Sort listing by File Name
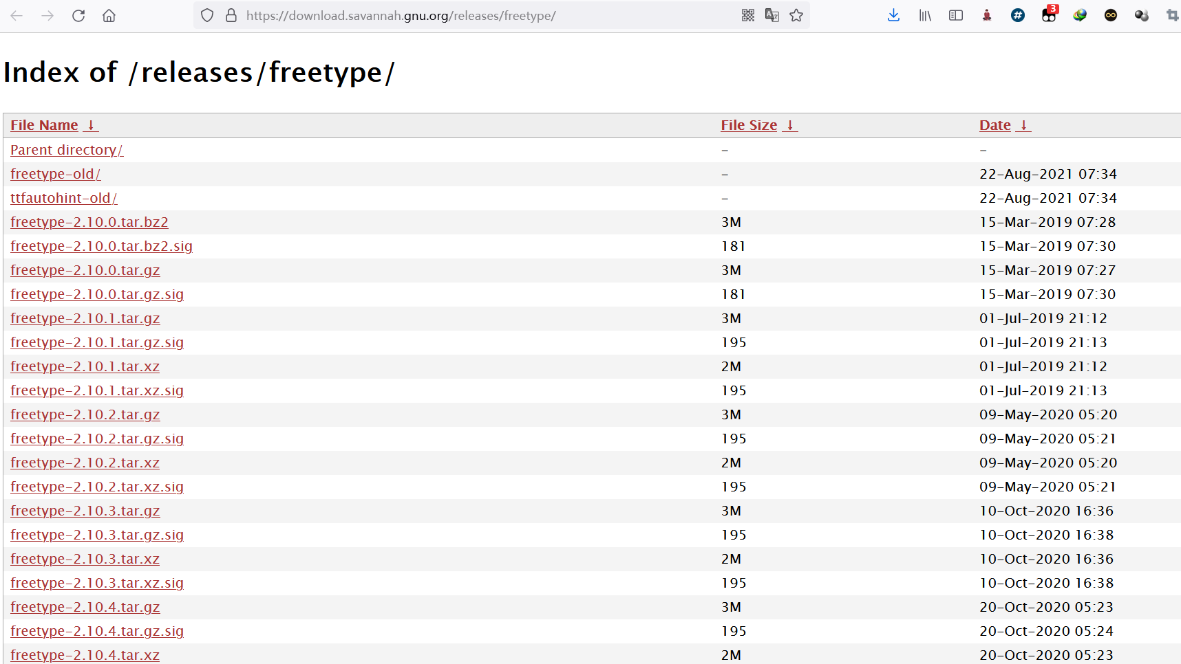This screenshot has height=664, width=1181. tap(44, 125)
